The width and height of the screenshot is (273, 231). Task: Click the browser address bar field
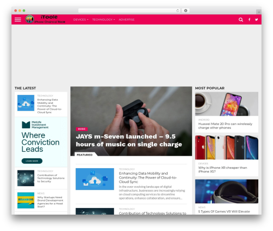click(129, 10)
